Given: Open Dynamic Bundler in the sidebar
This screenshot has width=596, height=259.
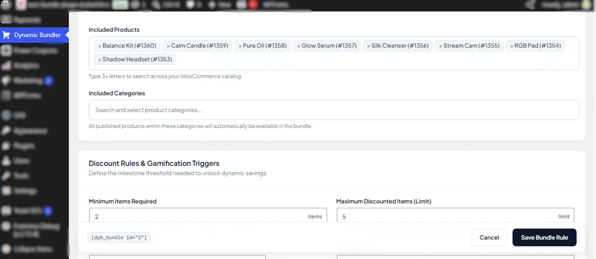Looking at the screenshot, I should pos(34,35).
